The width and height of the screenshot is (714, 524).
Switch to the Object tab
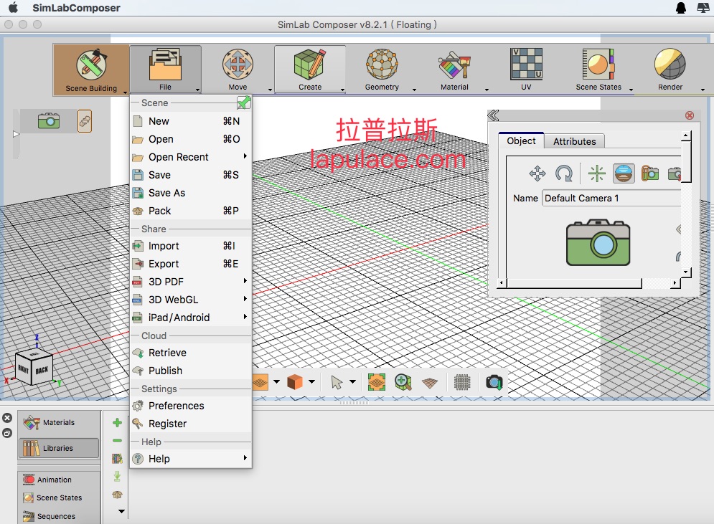[522, 141]
